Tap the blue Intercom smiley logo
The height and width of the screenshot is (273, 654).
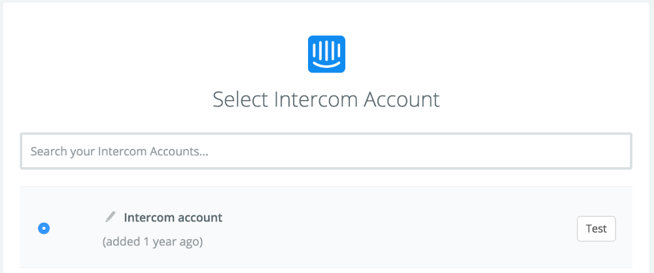coord(326,54)
